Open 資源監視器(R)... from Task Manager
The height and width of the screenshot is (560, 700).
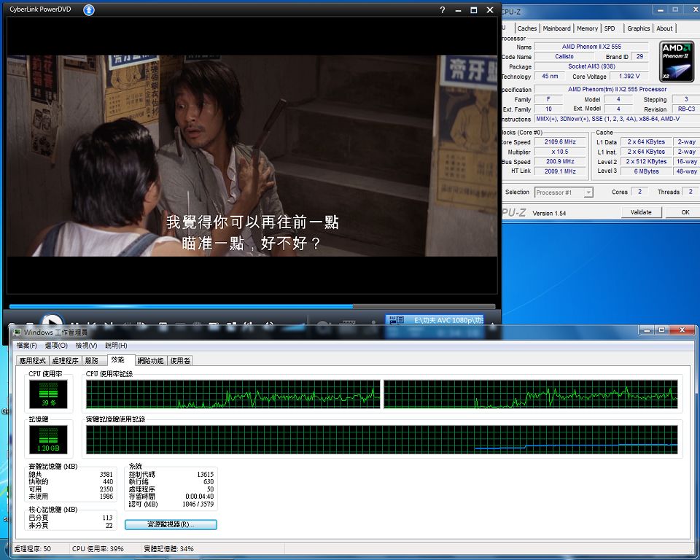(171, 524)
